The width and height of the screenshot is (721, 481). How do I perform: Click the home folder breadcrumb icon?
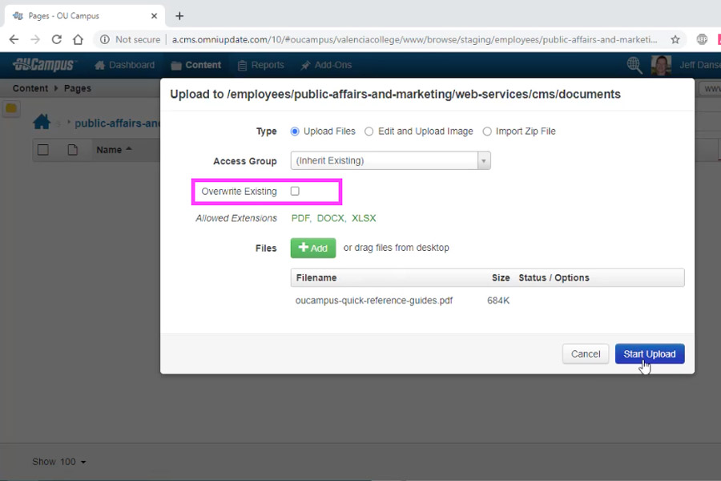point(42,123)
